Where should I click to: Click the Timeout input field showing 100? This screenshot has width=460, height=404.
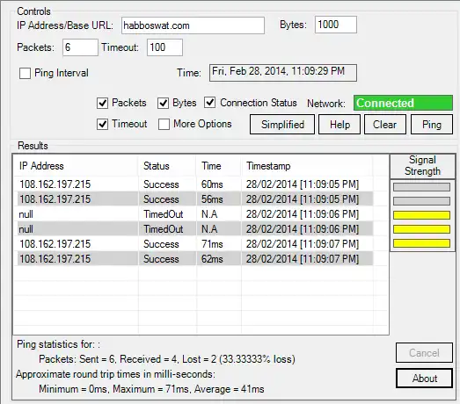(x=164, y=47)
